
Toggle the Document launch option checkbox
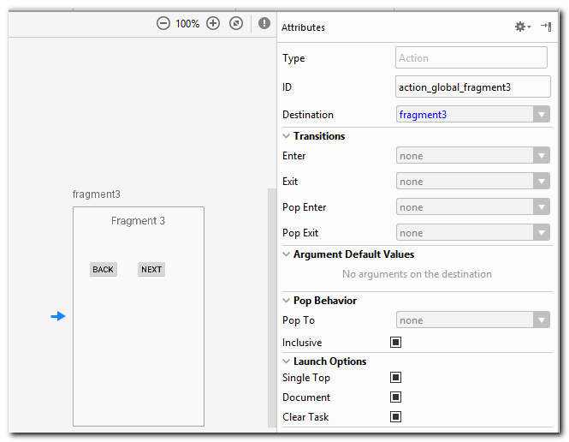click(x=395, y=397)
